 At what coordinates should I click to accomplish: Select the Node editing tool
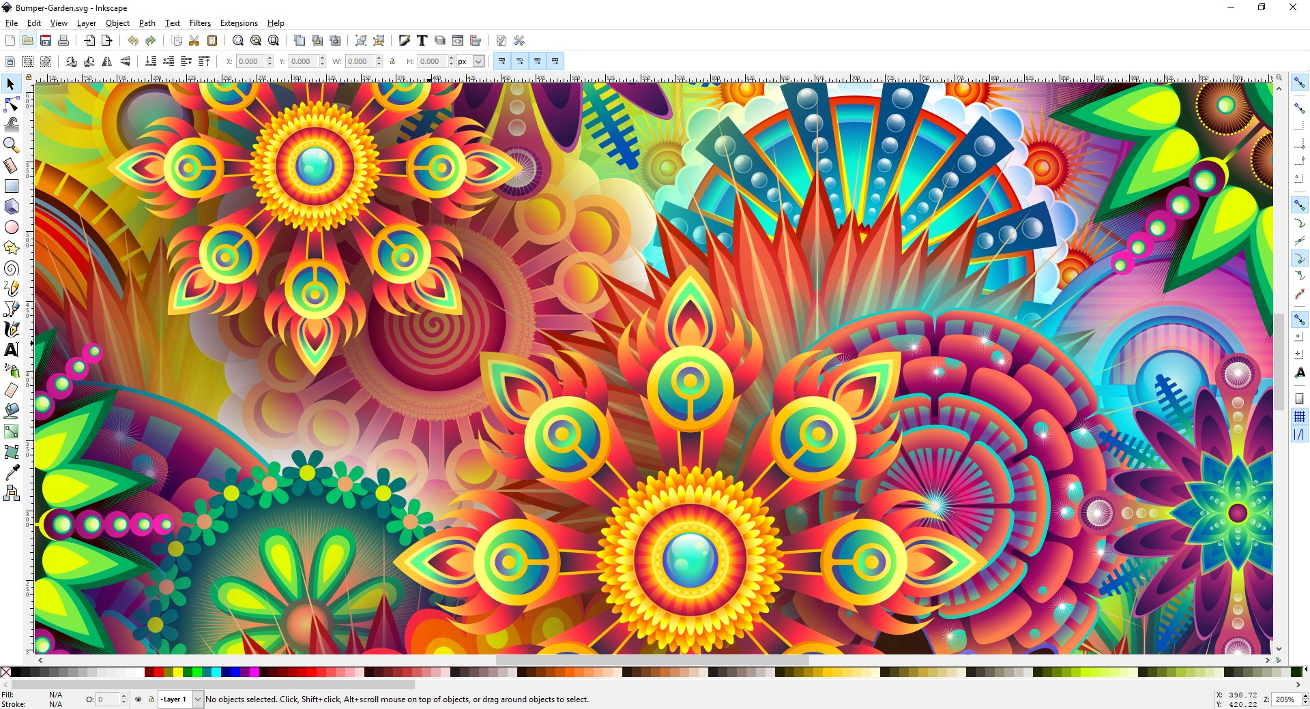coord(11,104)
